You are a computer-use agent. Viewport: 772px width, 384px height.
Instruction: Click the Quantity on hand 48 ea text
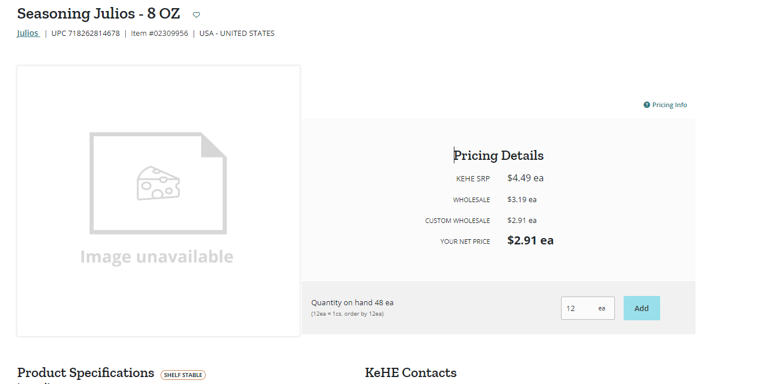tap(352, 302)
